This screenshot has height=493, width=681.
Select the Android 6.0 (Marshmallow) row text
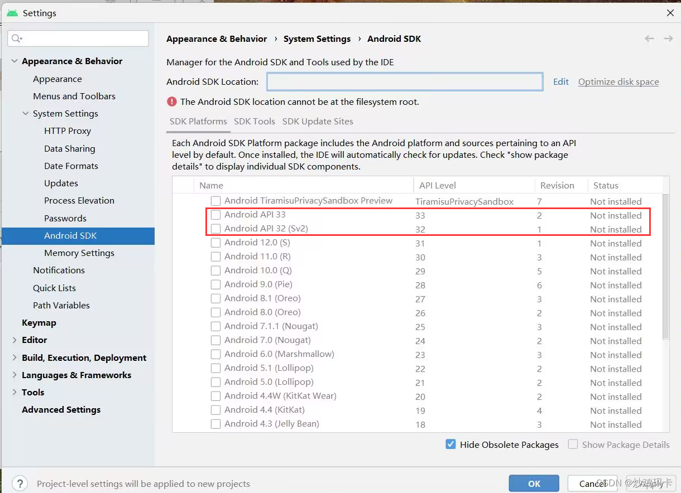pos(279,354)
